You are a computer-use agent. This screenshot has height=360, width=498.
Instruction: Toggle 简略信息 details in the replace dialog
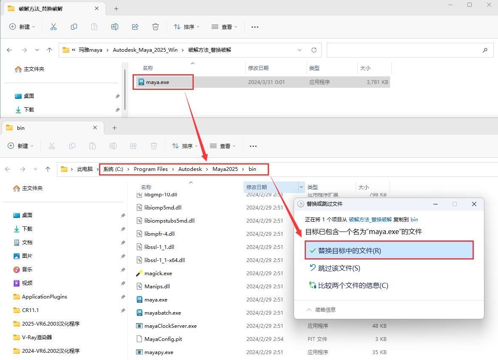tap(321, 310)
